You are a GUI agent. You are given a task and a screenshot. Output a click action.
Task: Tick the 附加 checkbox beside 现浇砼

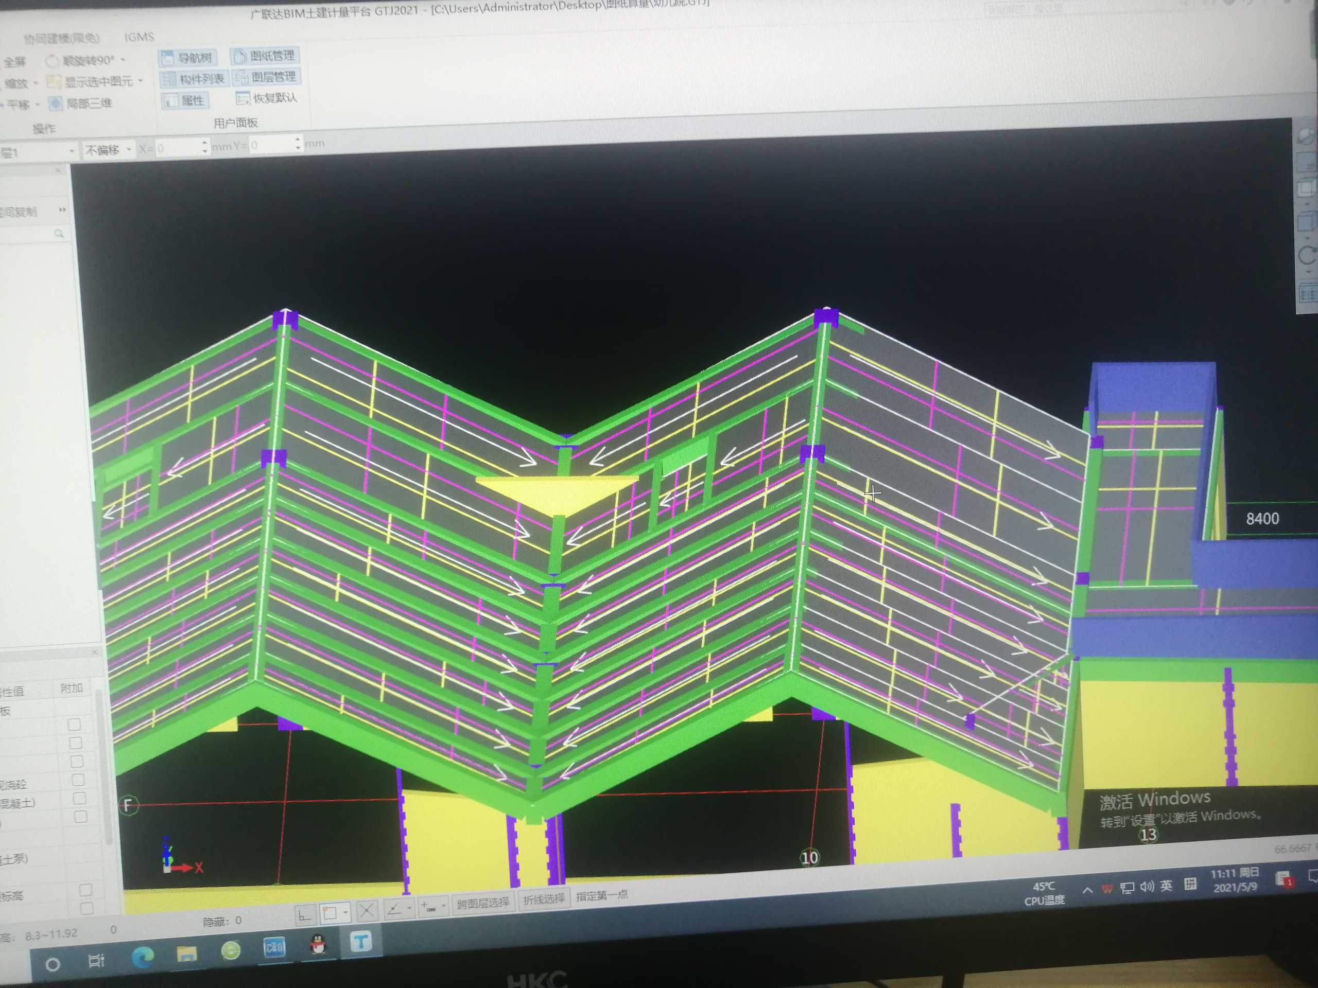(x=78, y=780)
